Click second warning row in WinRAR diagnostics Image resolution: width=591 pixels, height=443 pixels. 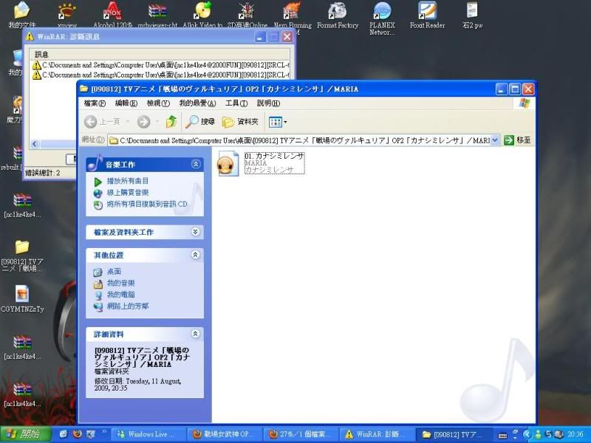(x=160, y=75)
